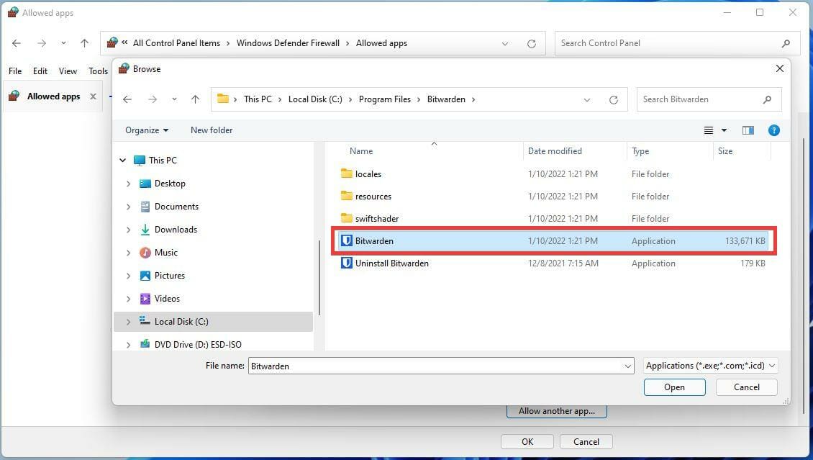Open the Organize menu

pyautogui.click(x=147, y=130)
